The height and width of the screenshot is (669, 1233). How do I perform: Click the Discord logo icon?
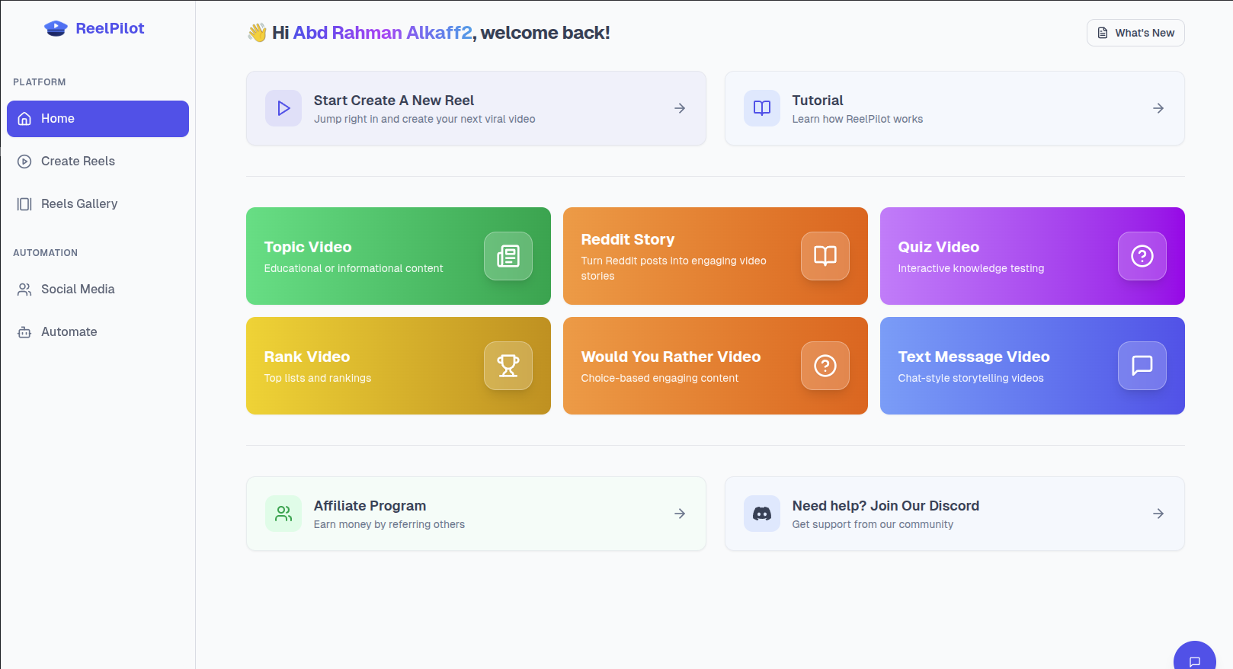pos(762,514)
